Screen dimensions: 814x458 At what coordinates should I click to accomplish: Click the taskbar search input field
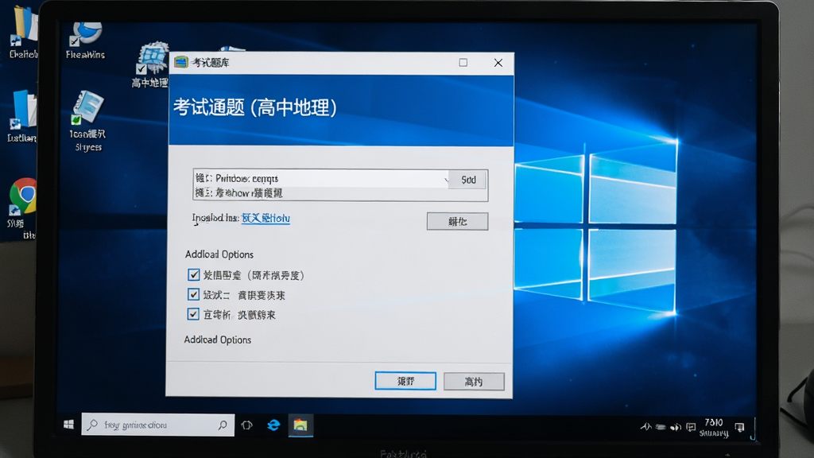(158, 425)
